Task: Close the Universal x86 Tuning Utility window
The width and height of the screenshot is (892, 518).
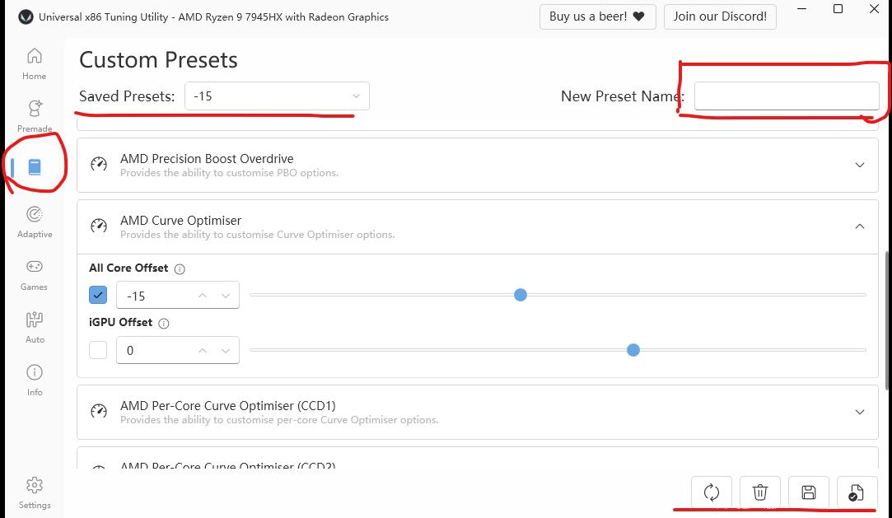Action: (x=875, y=10)
